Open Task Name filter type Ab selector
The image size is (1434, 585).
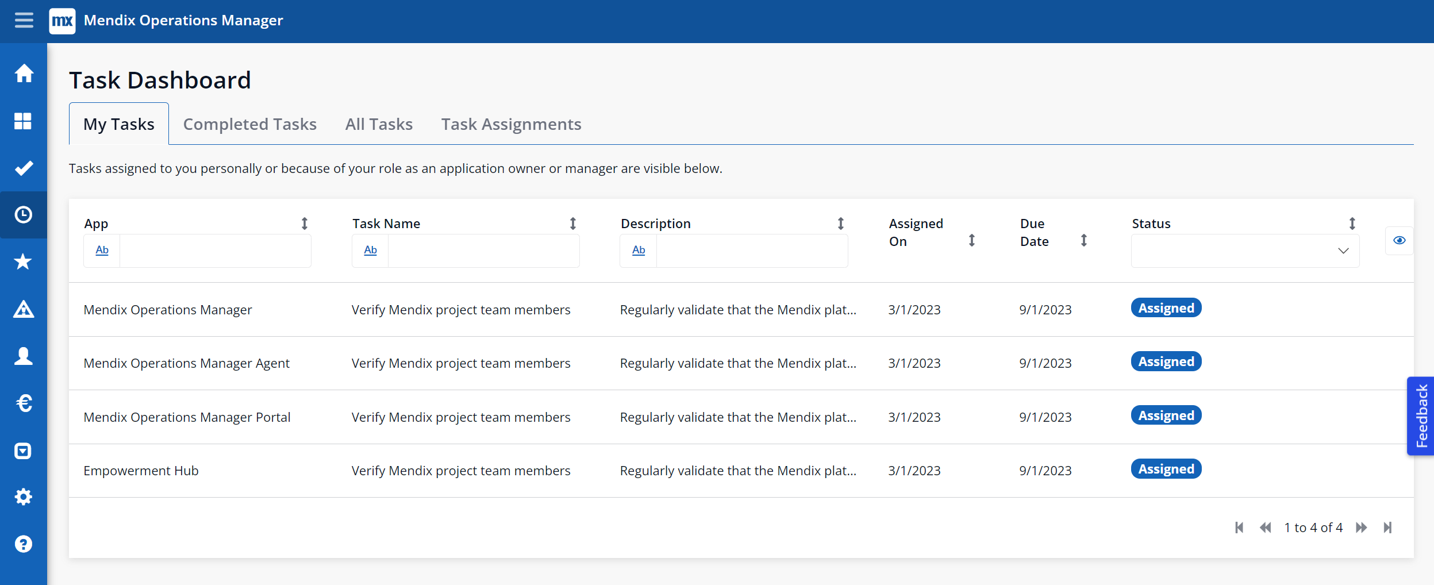(x=370, y=251)
